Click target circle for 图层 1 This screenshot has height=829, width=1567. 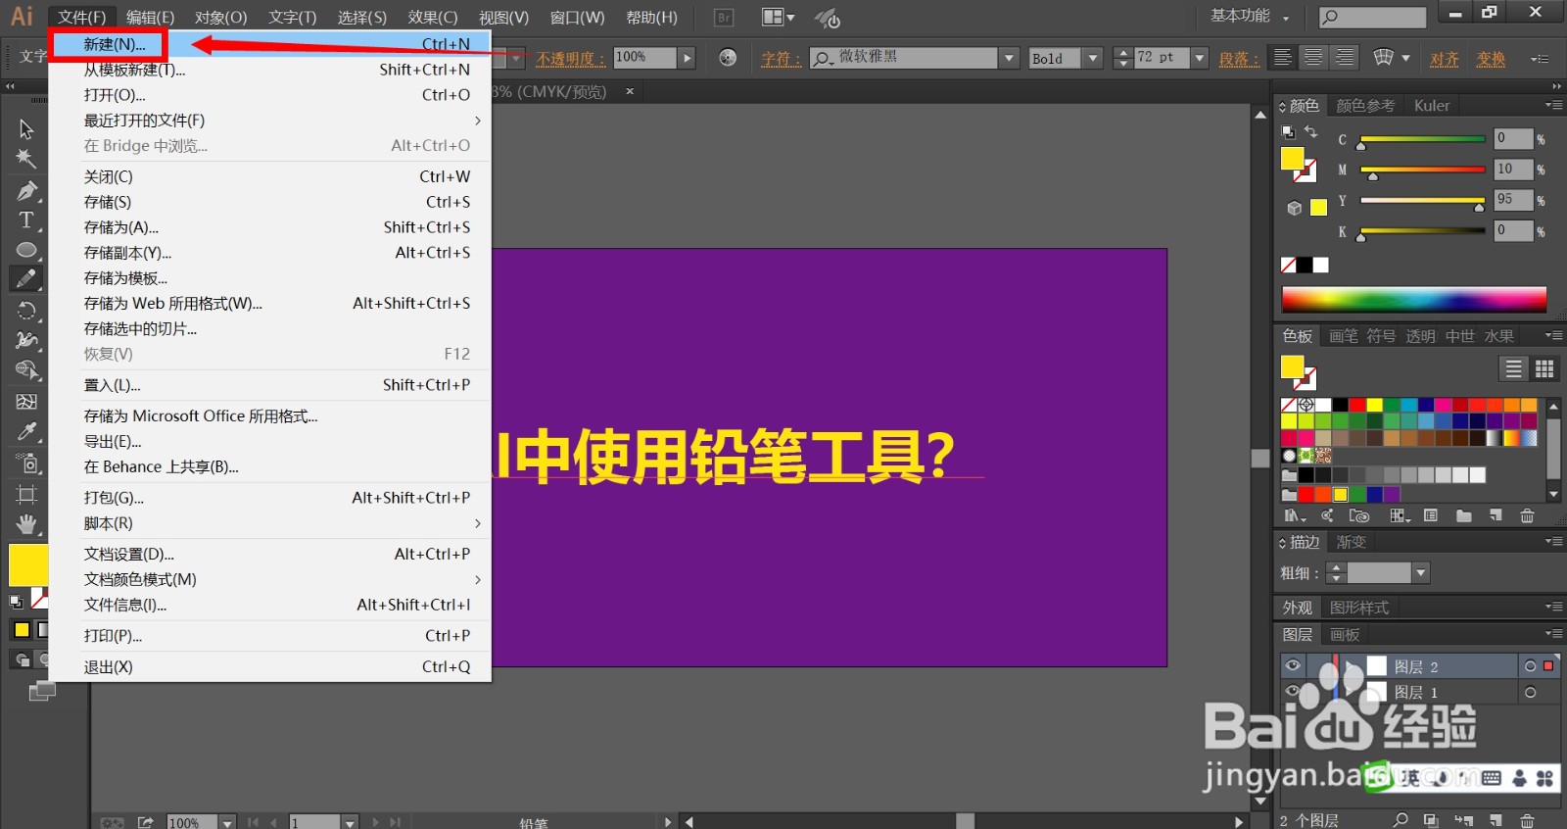pyautogui.click(x=1530, y=693)
